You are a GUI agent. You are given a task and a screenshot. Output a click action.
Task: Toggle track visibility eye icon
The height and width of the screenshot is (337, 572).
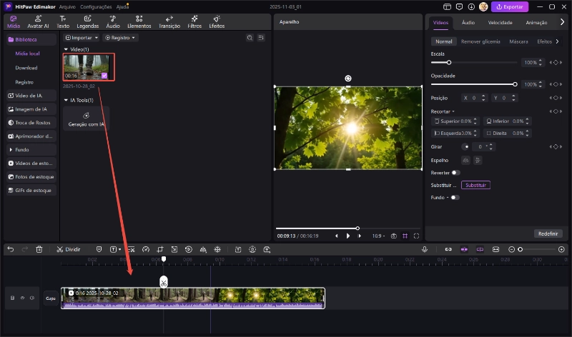pos(22,298)
